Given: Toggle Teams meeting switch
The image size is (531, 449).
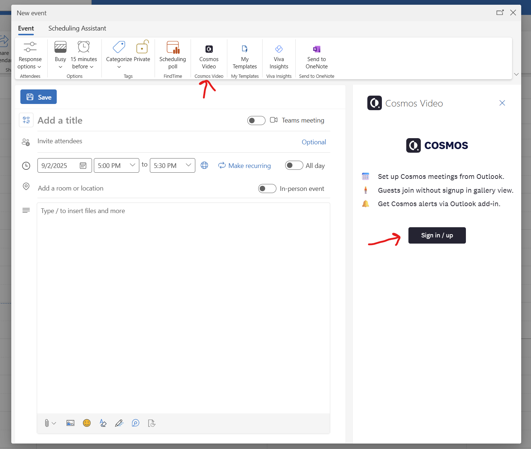Looking at the screenshot, I should [256, 120].
